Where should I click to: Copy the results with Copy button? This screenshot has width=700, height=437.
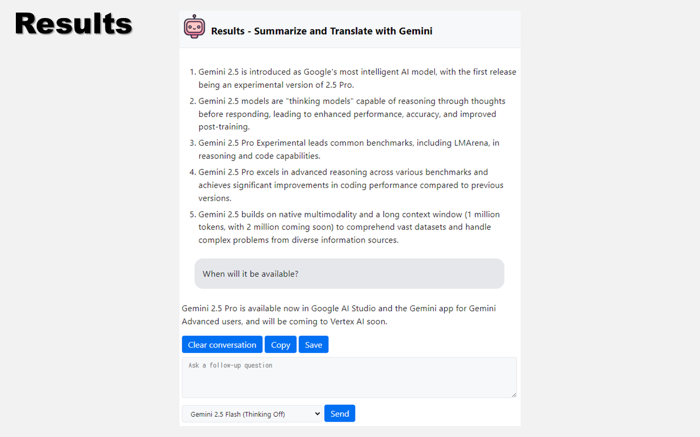pos(281,345)
